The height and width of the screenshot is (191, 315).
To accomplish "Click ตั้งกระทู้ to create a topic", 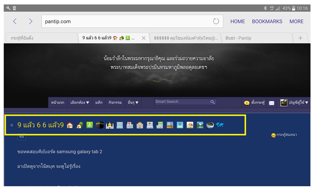I will 254,103.
